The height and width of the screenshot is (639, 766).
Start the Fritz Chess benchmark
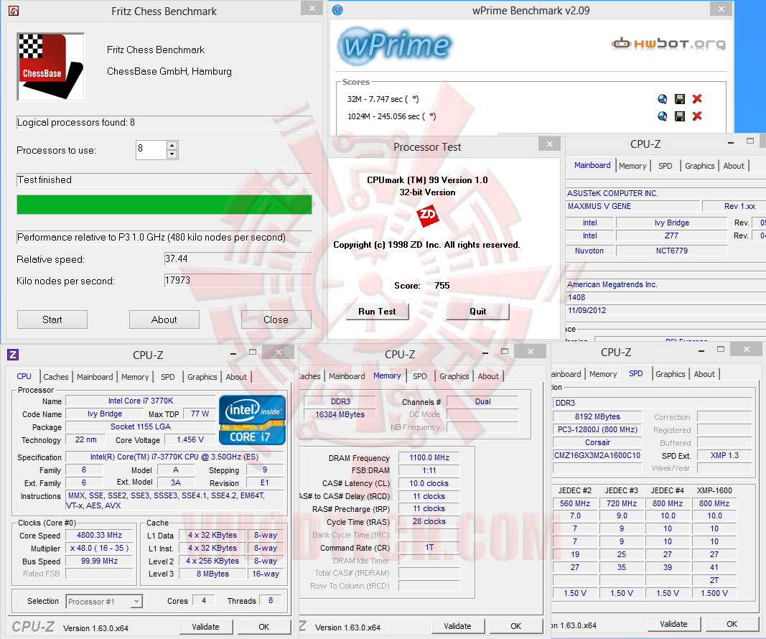click(x=52, y=319)
